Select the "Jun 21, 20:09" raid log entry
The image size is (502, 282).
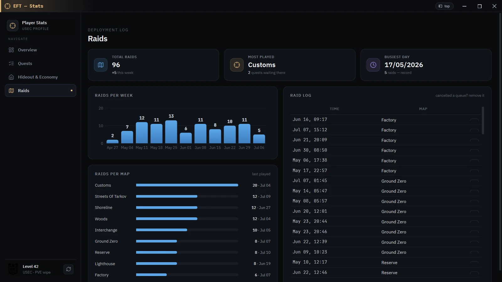click(386, 140)
